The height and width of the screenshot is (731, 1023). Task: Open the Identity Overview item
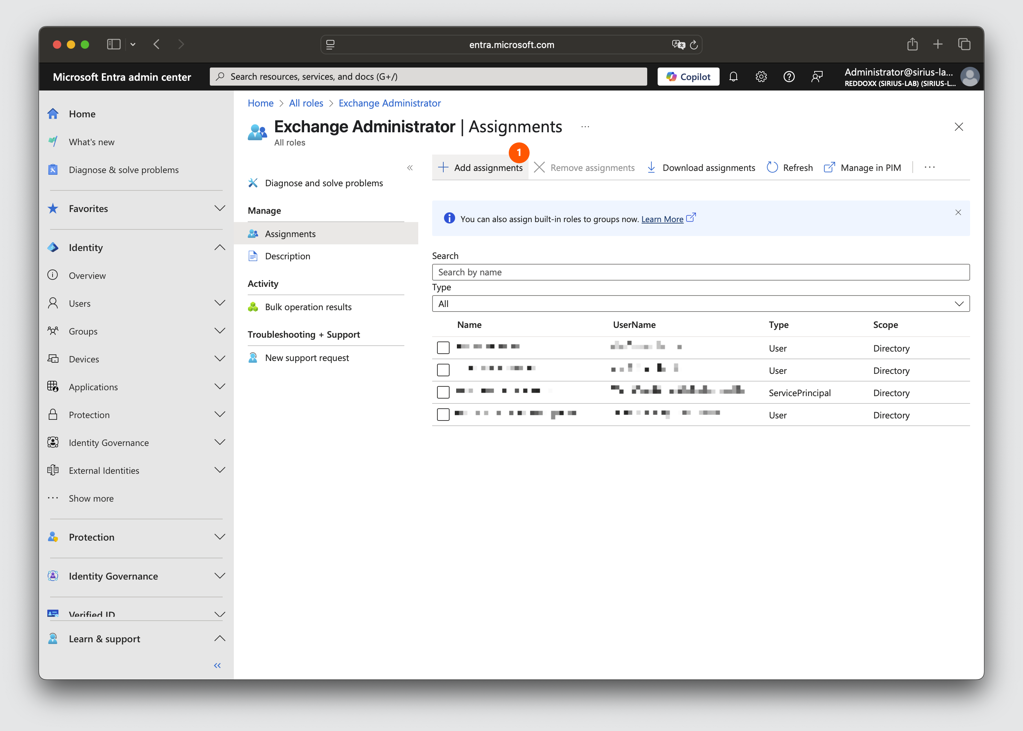coord(87,275)
